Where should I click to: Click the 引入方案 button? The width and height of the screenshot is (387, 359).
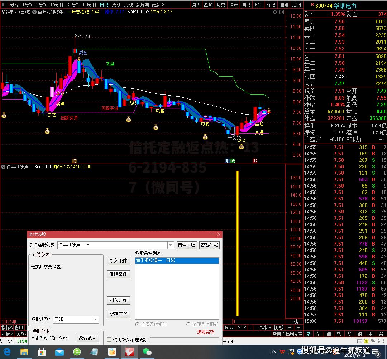pos(119,300)
